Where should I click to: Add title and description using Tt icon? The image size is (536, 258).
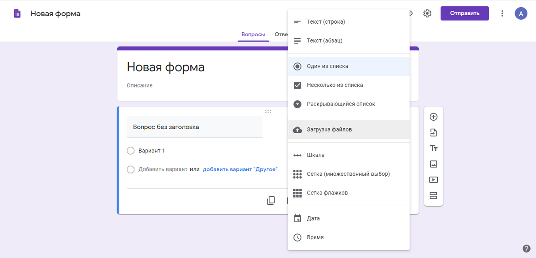[x=433, y=148]
